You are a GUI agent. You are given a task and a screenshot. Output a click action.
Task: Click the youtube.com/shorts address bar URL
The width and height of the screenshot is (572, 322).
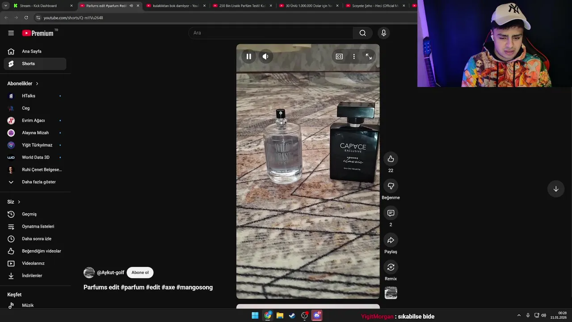click(x=73, y=17)
